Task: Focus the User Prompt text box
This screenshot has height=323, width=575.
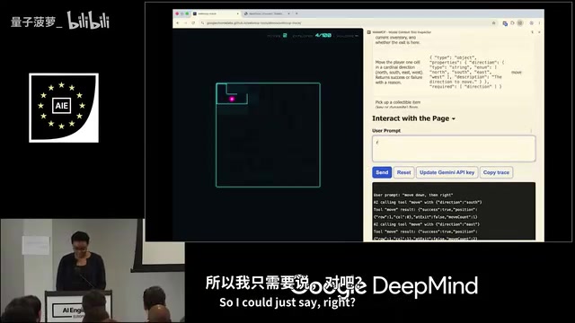Action: [x=454, y=149]
